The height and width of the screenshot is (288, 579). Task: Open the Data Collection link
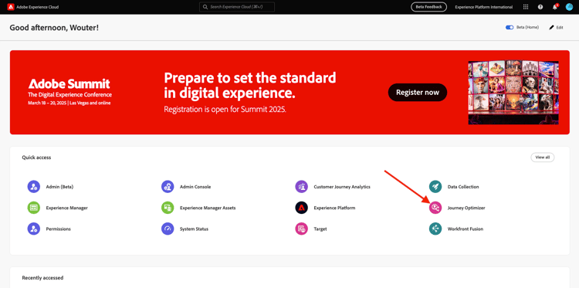point(463,187)
